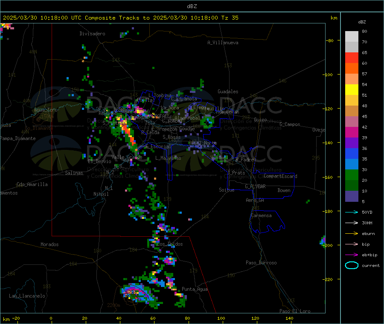Click the R_Padre map label
Screen dimensions: 384x324
[x=244, y=160]
